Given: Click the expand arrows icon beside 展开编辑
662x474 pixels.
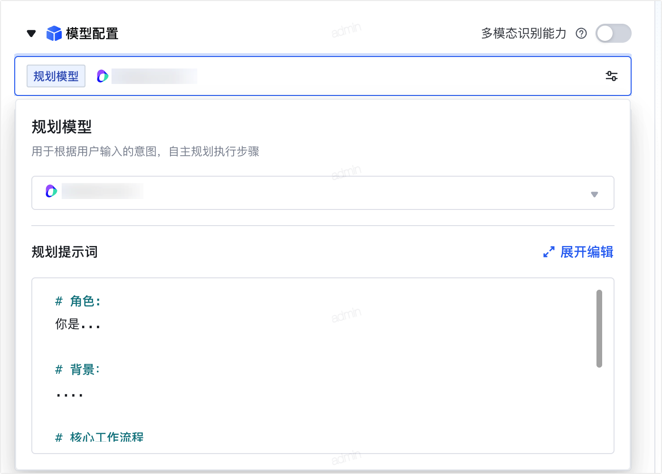Looking at the screenshot, I should pyautogui.click(x=549, y=252).
